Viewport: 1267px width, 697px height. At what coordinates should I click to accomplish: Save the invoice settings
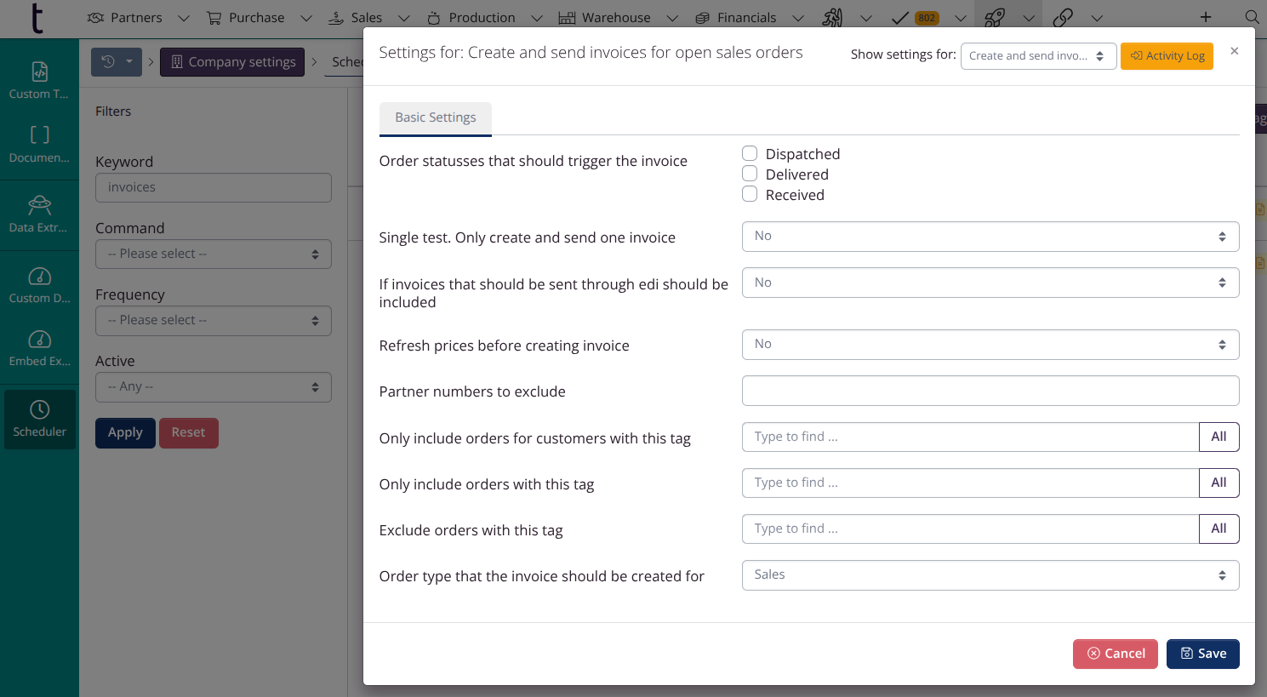coord(1202,654)
